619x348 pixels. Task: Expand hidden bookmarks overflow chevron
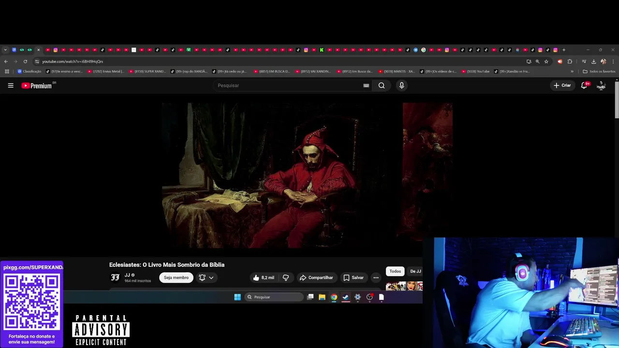(572, 72)
